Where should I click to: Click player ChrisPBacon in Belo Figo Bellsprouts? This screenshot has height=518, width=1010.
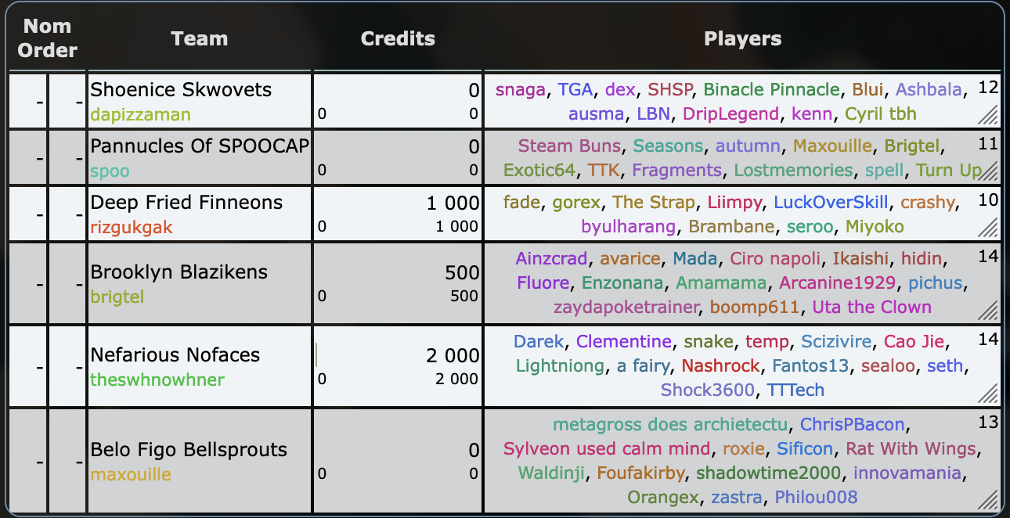pos(852,425)
